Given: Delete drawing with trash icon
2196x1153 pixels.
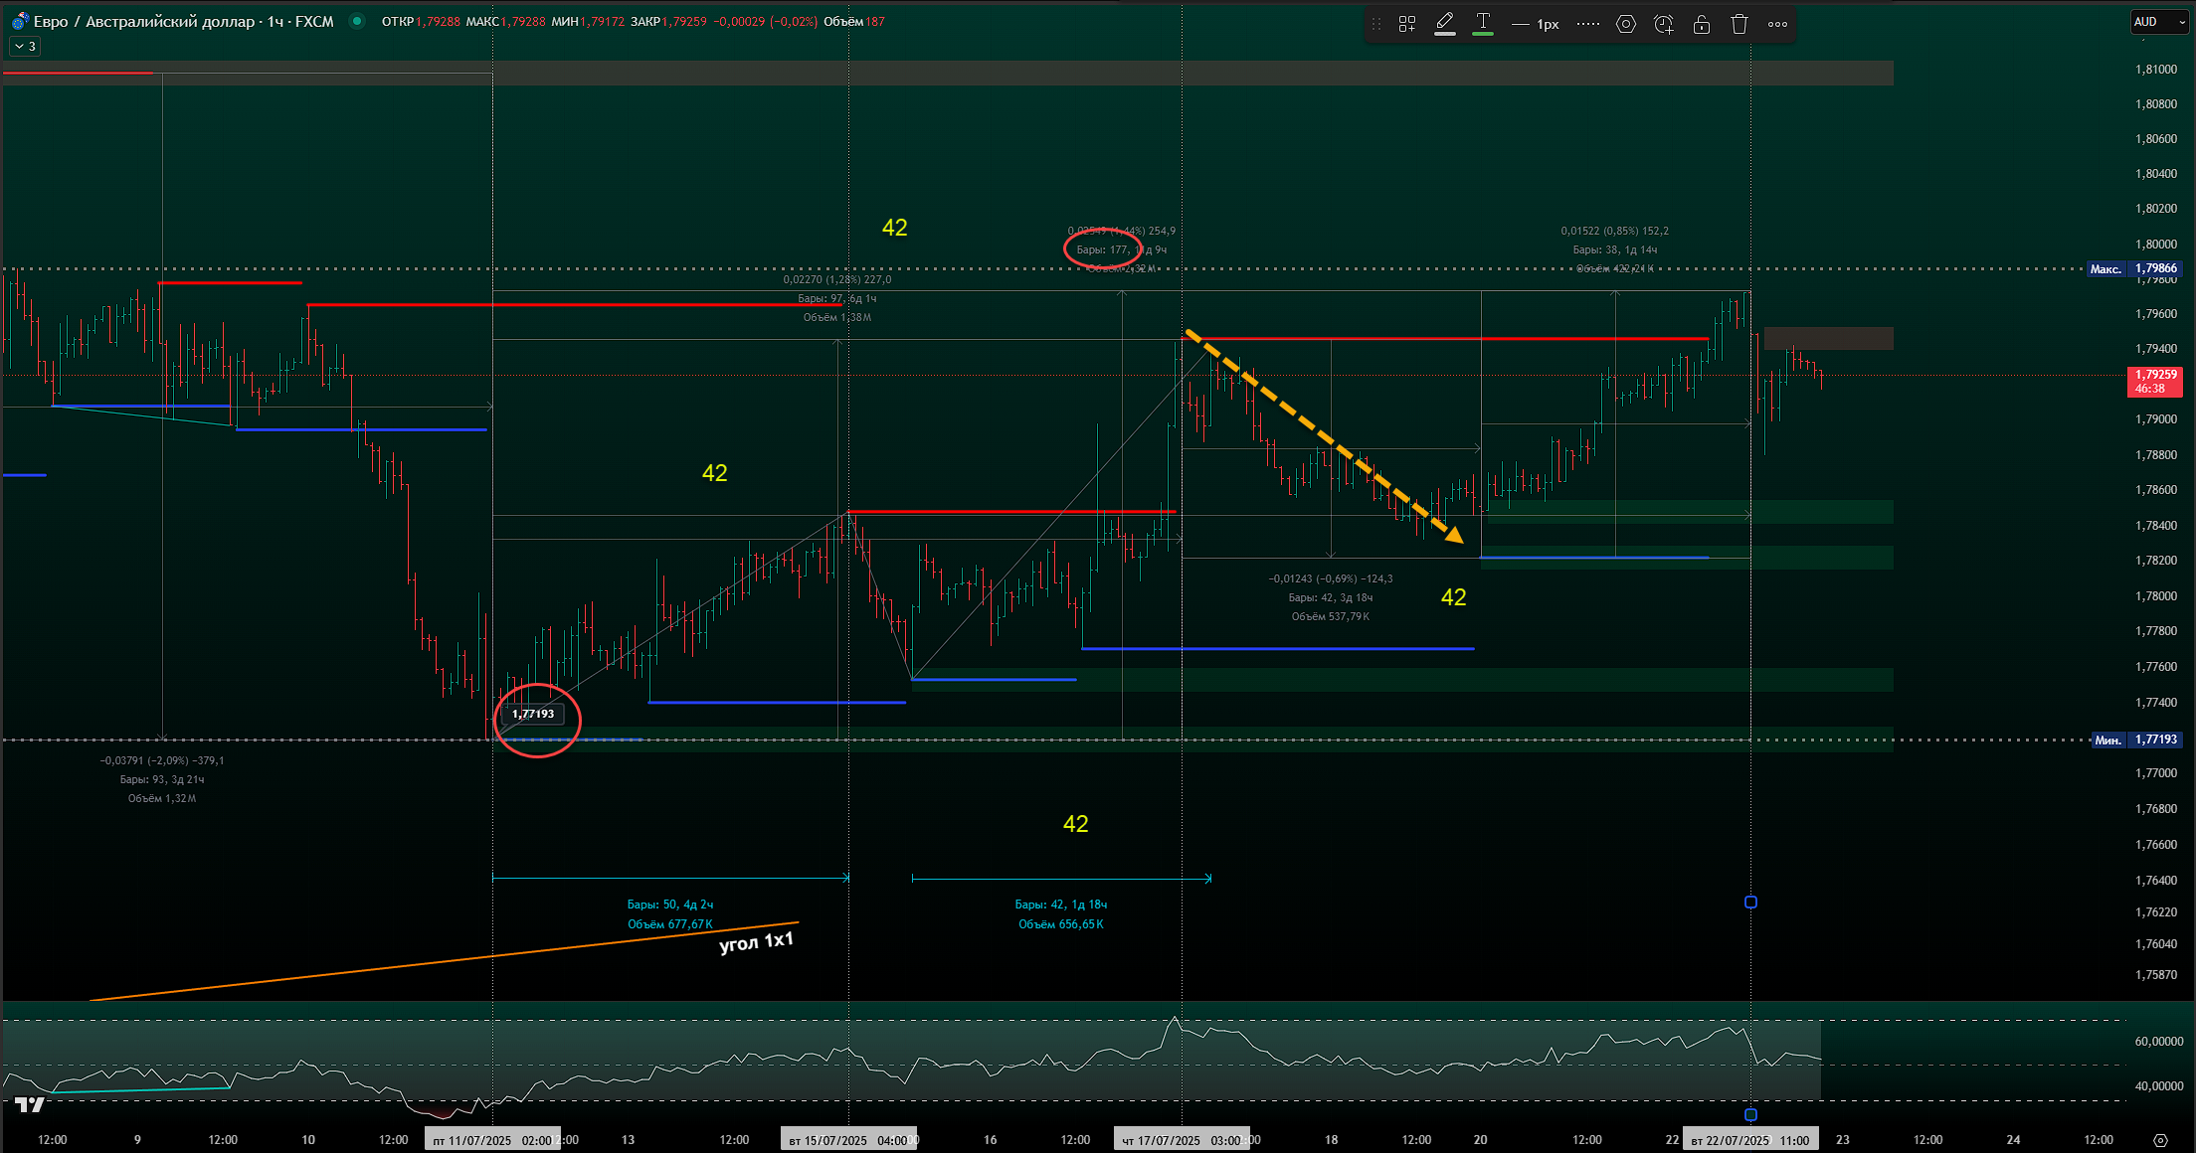Looking at the screenshot, I should pyautogui.click(x=1739, y=24).
